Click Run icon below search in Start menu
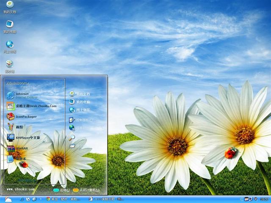The image size is (271, 203). click(72, 146)
